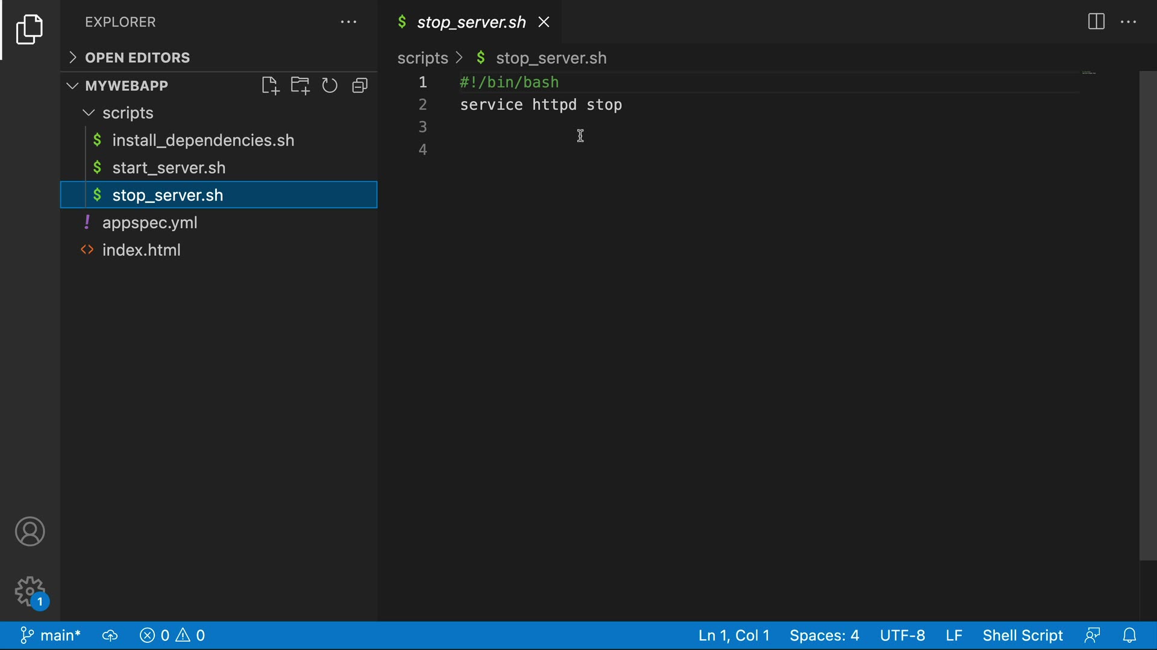1157x650 pixels.
Task: Collapse all folders in Explorer
Action: pyautogui.click(x=360, y=85)
